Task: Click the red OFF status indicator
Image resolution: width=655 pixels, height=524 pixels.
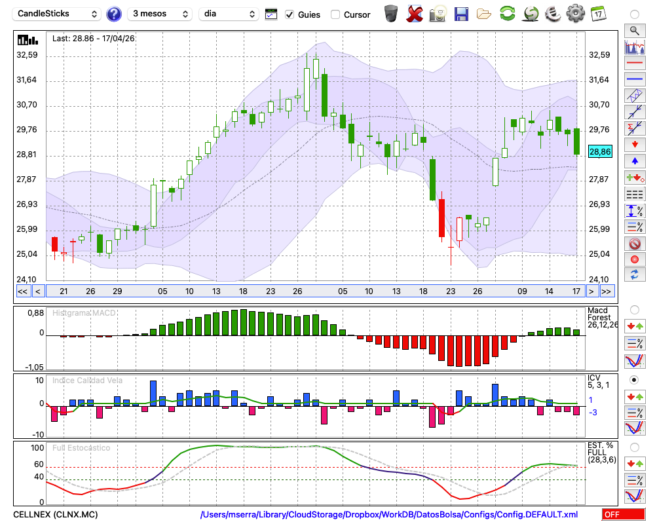Action: pos(624,514)
